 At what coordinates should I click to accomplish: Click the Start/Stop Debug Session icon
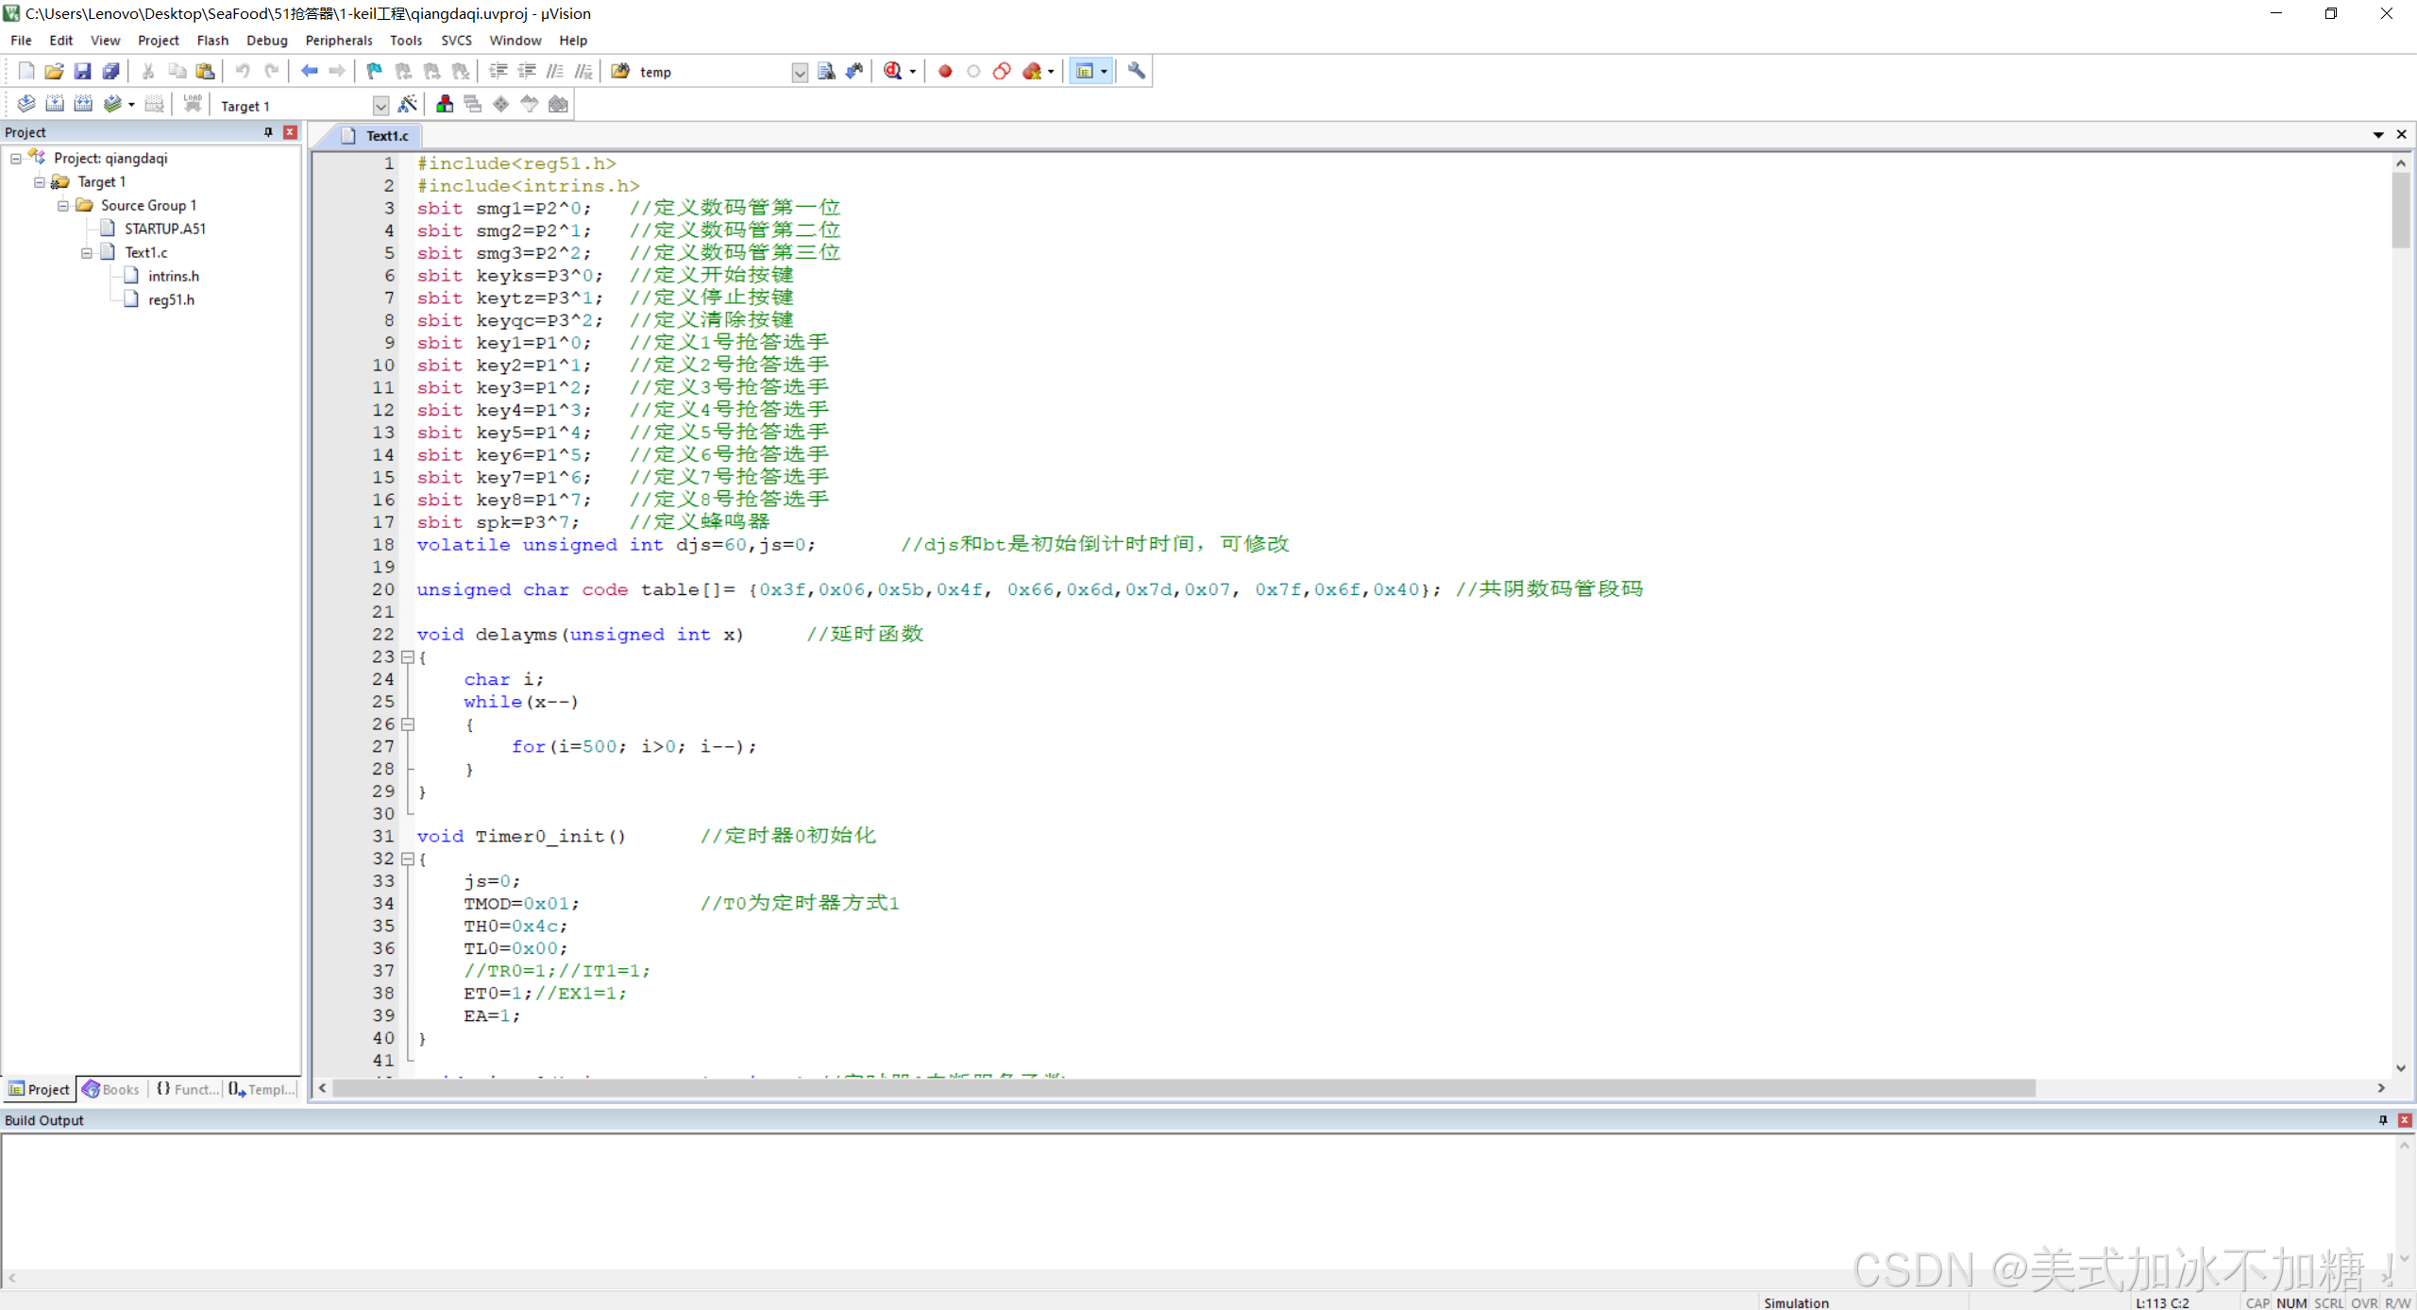tap(892, 71)
